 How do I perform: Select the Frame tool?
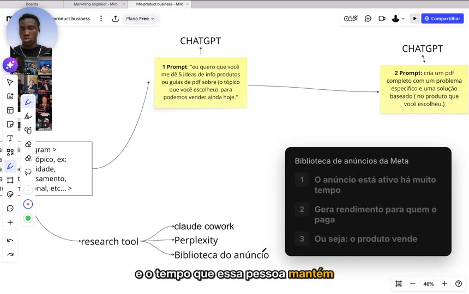coord(10,180)
